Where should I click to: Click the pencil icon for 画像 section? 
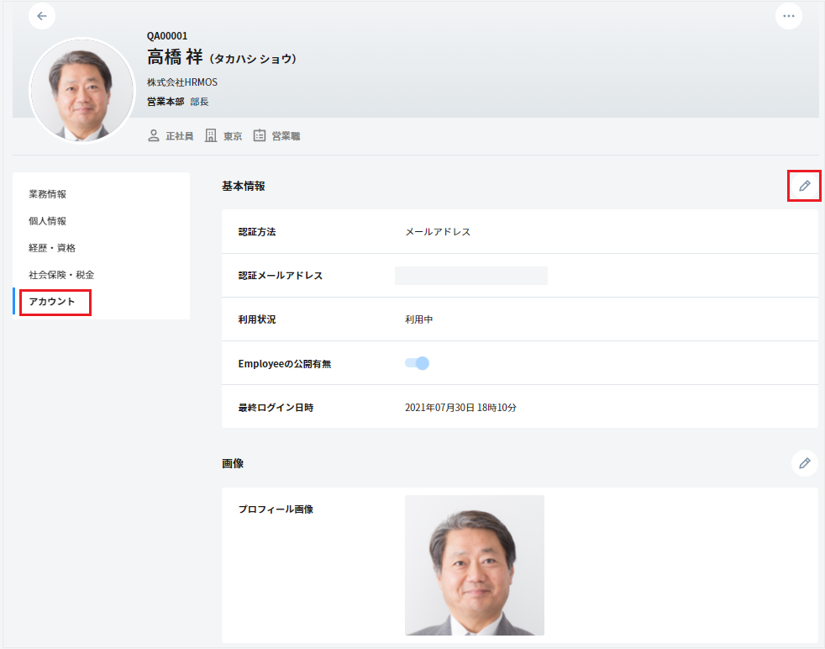tap(804, 463)
